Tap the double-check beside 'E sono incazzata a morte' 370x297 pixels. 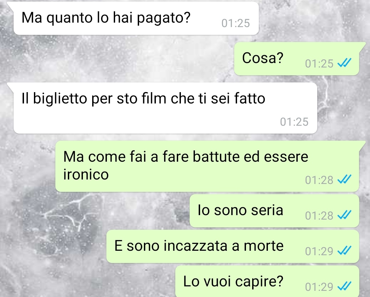tap(344, 250)
